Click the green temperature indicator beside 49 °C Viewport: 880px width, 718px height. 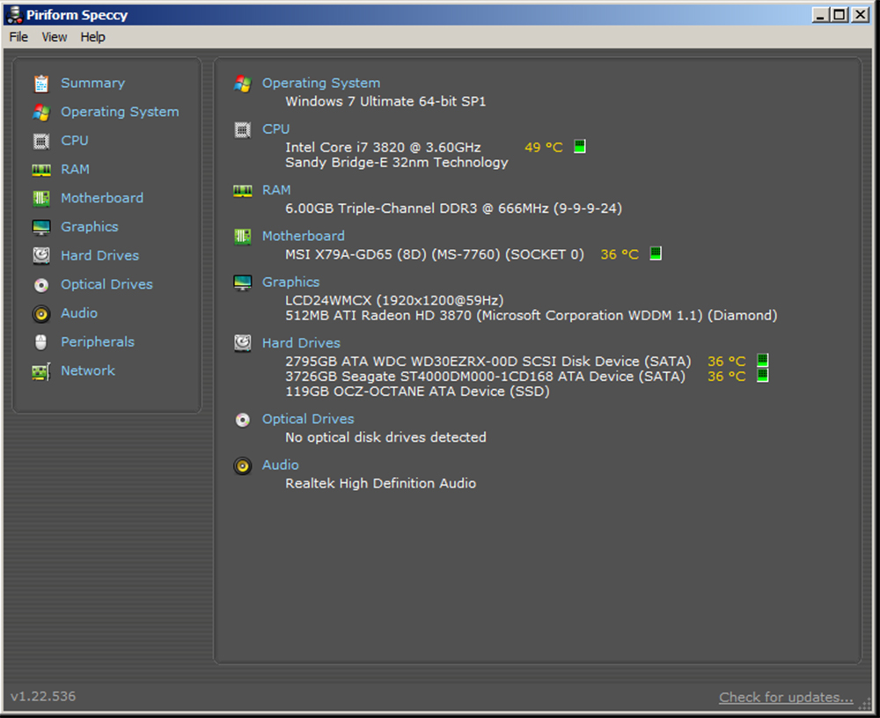pyautogui.click(x=580, y=147)
